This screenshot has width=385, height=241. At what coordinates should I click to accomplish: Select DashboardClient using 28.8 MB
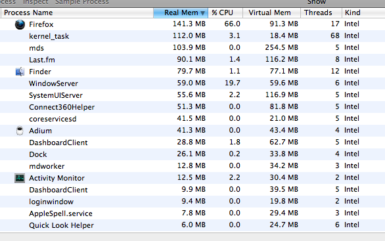tap(192, 142)
